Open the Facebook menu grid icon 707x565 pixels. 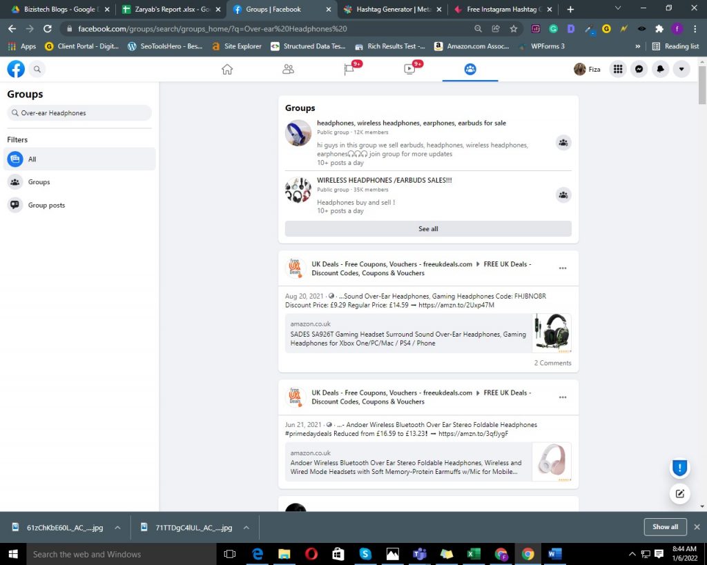pos(618,69)
